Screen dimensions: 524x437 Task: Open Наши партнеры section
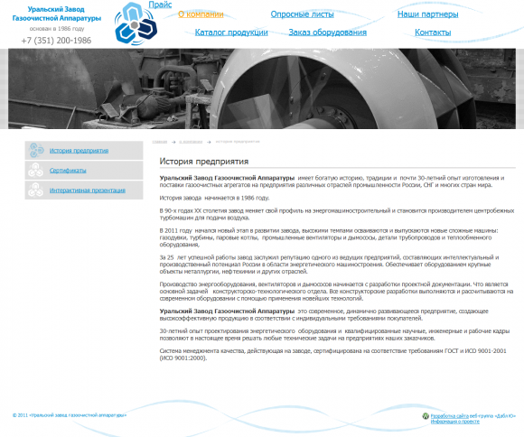click(427, 14)
